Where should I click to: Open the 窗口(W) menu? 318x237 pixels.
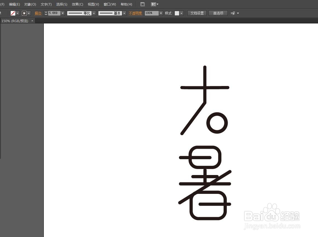[110, 4]
